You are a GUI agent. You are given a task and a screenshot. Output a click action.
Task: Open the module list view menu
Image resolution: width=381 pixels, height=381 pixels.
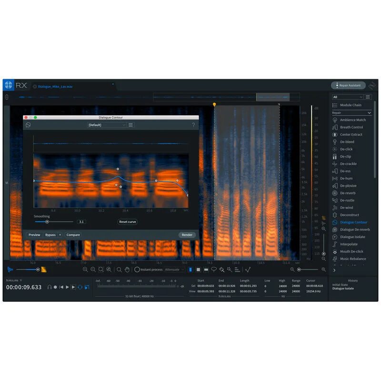tap(368, 97)
